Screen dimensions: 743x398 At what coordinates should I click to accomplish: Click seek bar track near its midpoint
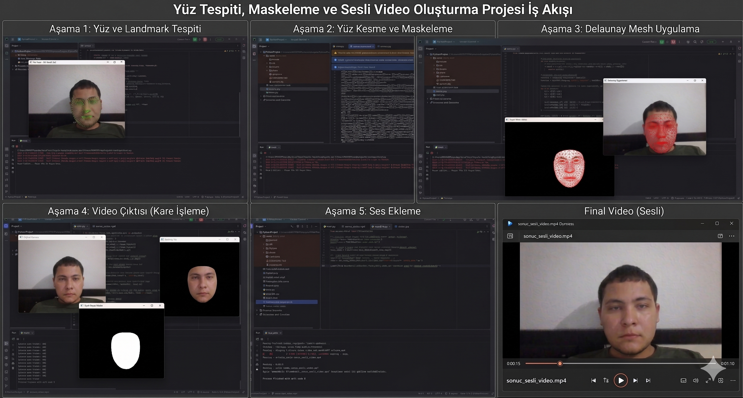pyautogui.click(x=620, y=363)
